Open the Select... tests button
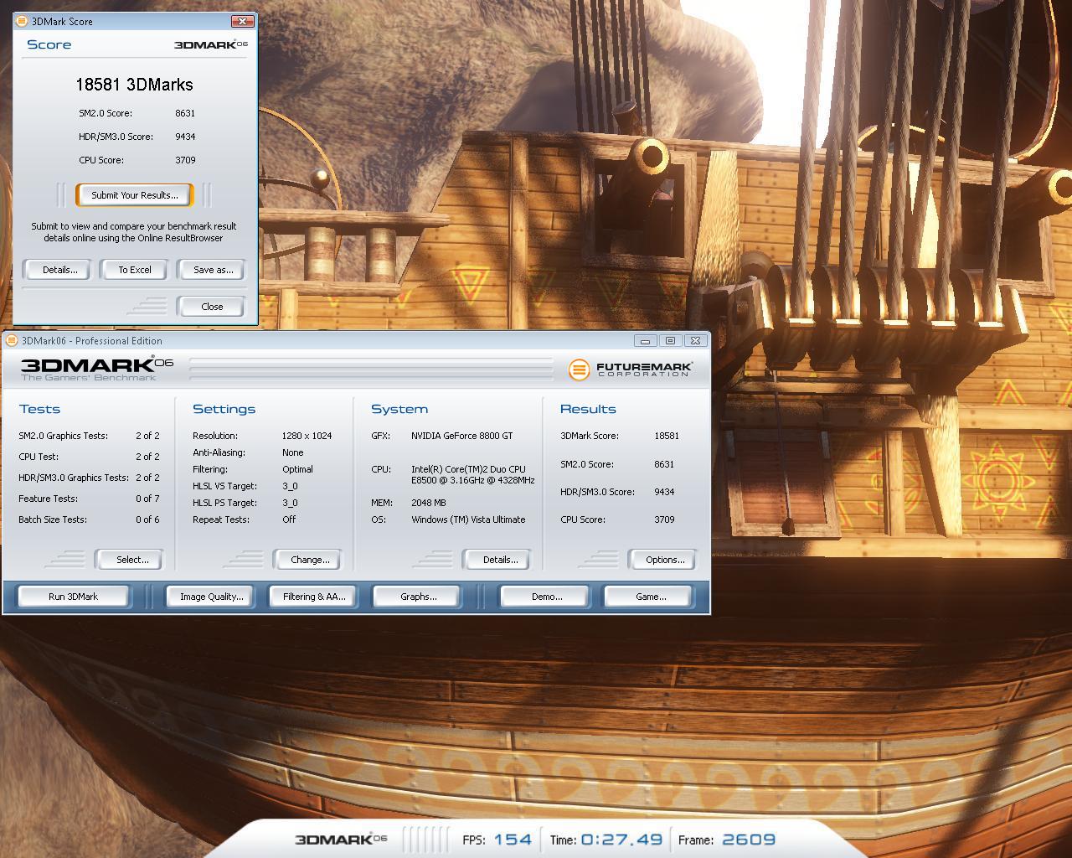The image size is (1072, 858). (x=131, y=560)
